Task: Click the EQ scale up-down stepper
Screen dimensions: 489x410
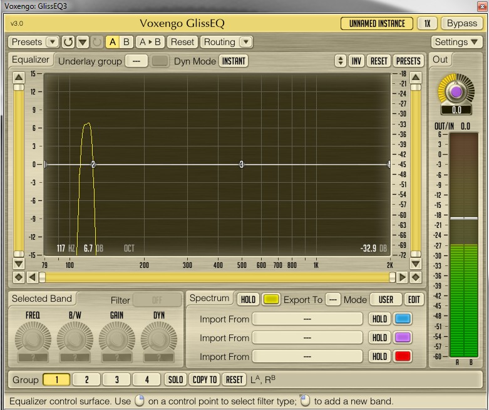Action: [x=341, y=61]
